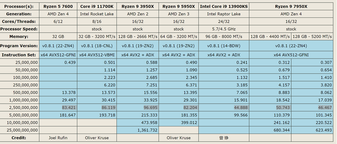Select the "Core i9 11700K" column header

click(97, 6)
